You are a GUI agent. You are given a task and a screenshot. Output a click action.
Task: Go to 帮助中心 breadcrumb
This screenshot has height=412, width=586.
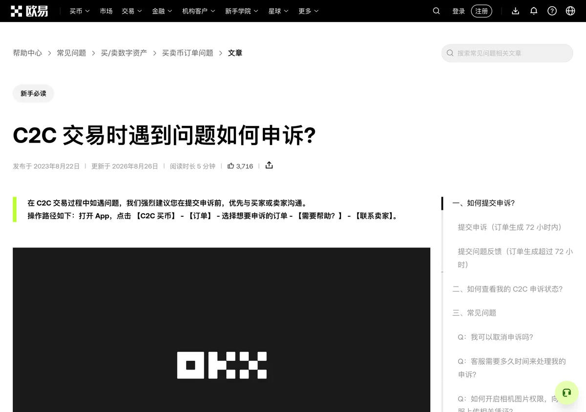[x=27, y=53]
